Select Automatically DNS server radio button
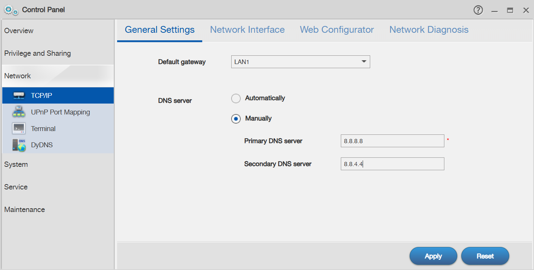 [236, 99]
